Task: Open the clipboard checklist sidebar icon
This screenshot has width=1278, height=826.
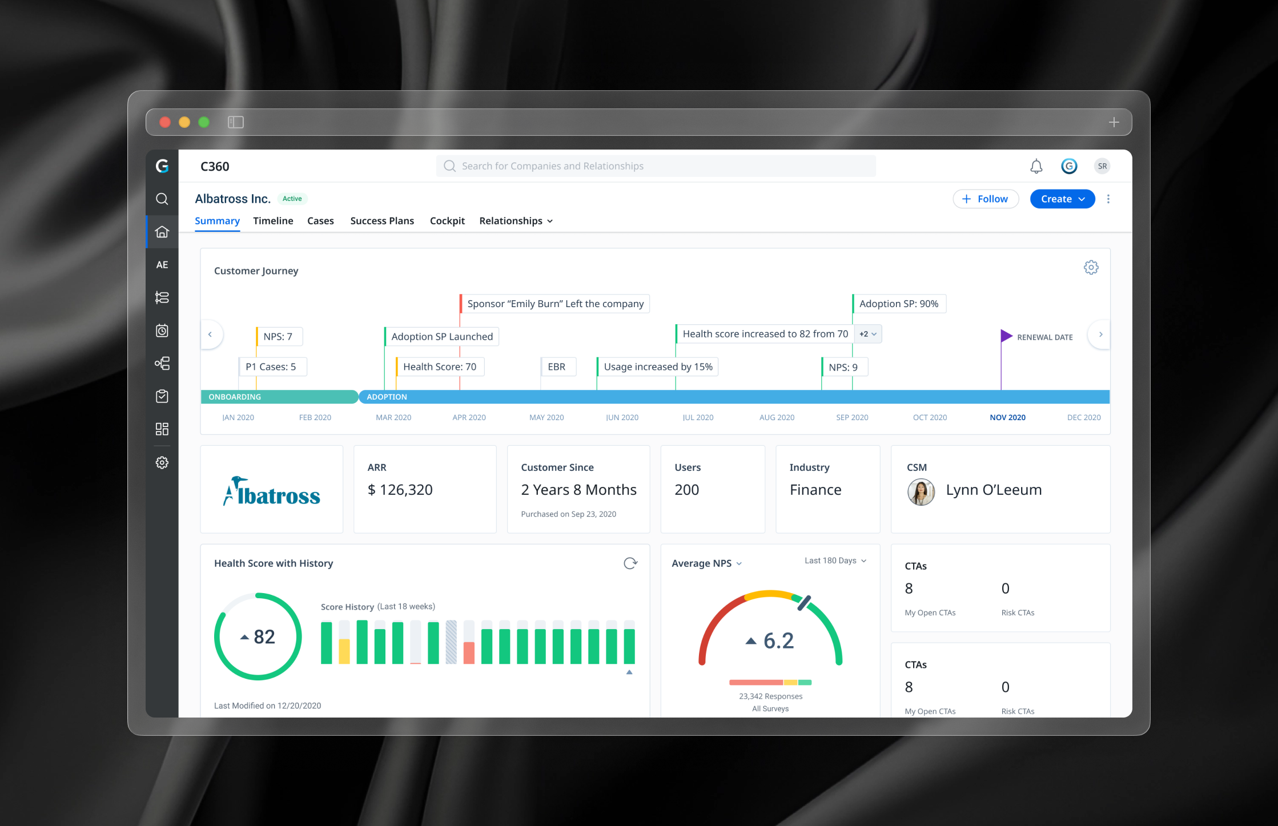Action: pyautogui.click(x=162, y=396)
